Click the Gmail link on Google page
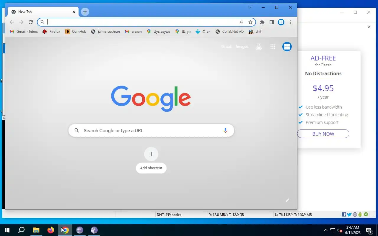Viewport: 378px width, 236px height. pyautogui.click(x=227, y=47)
